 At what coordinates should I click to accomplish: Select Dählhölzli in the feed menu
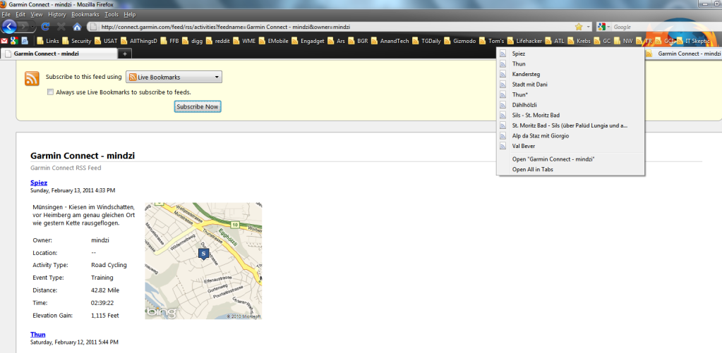point(570,105)
